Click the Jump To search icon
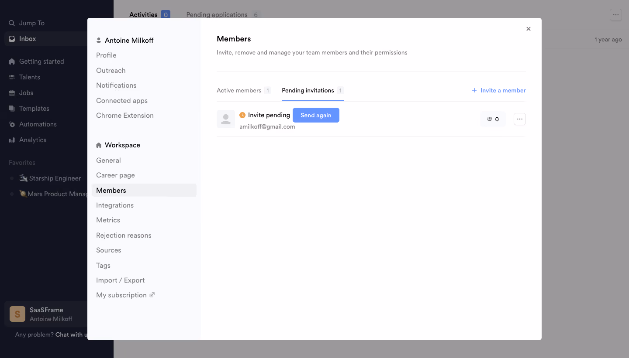 click(12, 23)
